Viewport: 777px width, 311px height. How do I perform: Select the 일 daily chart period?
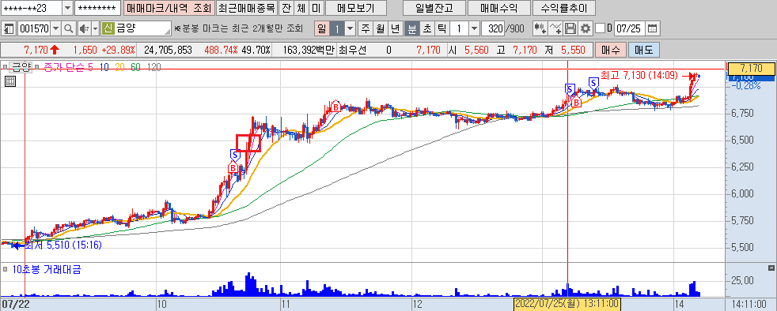click(x=321, y=28)
